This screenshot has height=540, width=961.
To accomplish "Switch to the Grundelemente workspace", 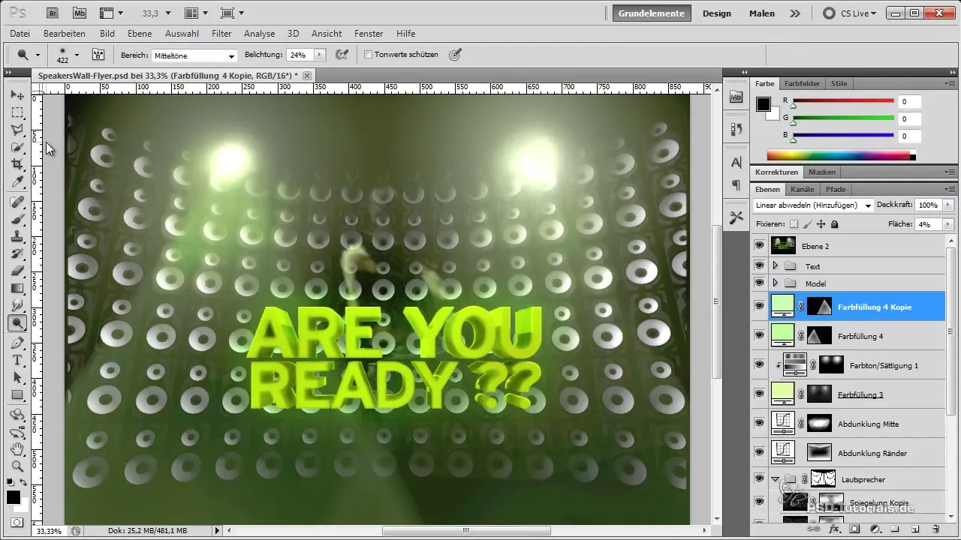I will click(651, 13).
